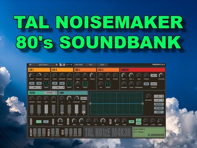Click the Fix Tempo button

pyautogui.click(x=159, y=108)
